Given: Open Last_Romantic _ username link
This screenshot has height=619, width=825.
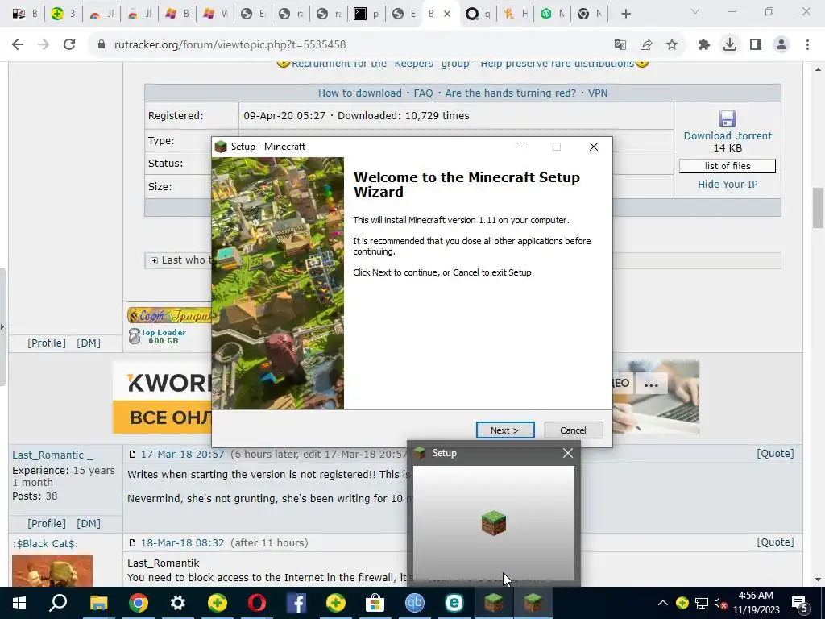Looking at the screenshot, I should tap(52, 455).
